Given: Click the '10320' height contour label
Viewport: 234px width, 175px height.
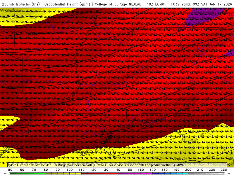Looking at the screenshot, I should [x=9, y=70].
